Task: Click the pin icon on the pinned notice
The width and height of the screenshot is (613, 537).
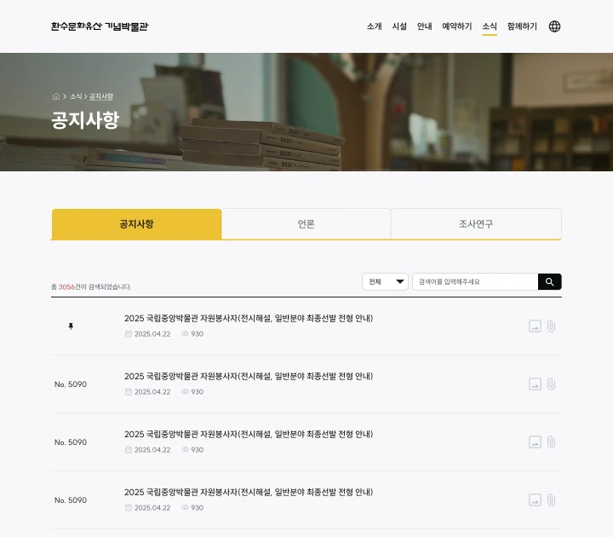Action: (x=71, y=326)
